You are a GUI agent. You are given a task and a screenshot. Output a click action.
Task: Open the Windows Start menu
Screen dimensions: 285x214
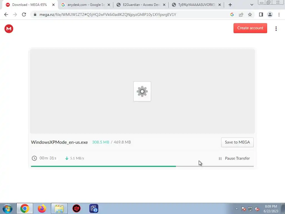pyautogui.click(x=7, y=208)
